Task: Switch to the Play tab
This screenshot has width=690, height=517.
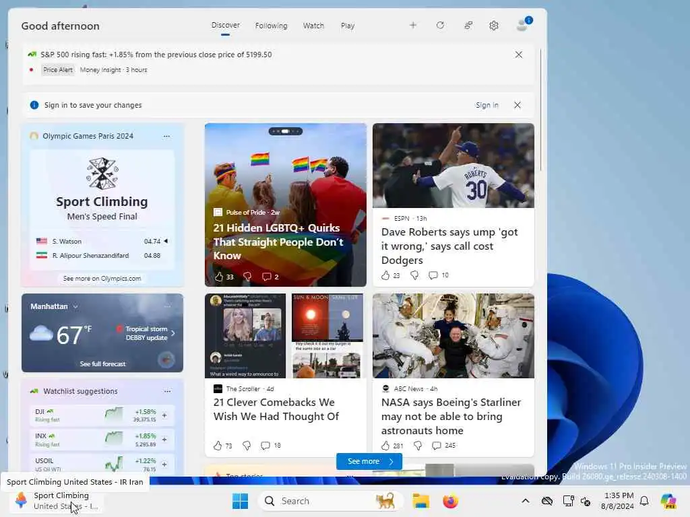Action: pyautogui.click(x=347, y=26)
